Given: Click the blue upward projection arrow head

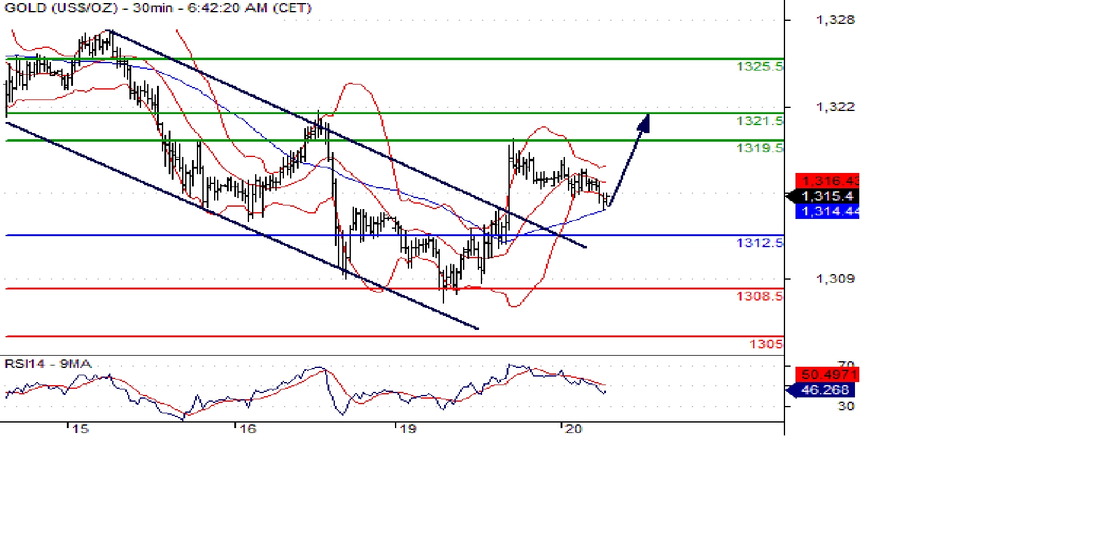Looking at the screenshot, I should pyautogui.click(x=643, y=123).
